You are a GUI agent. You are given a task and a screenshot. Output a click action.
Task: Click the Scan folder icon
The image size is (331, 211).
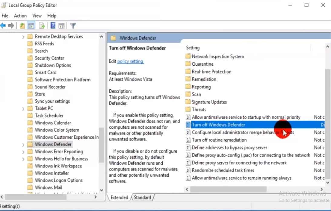coord(188,94)
